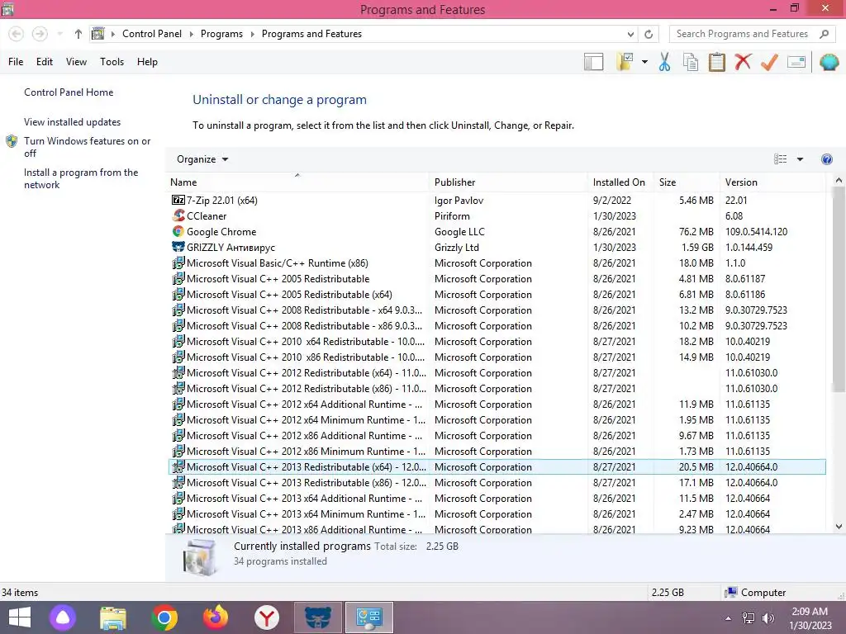The height and width of the screenshot is (634, 846).
Task: Sort by the Name column header
Action: tap(297, 182)
